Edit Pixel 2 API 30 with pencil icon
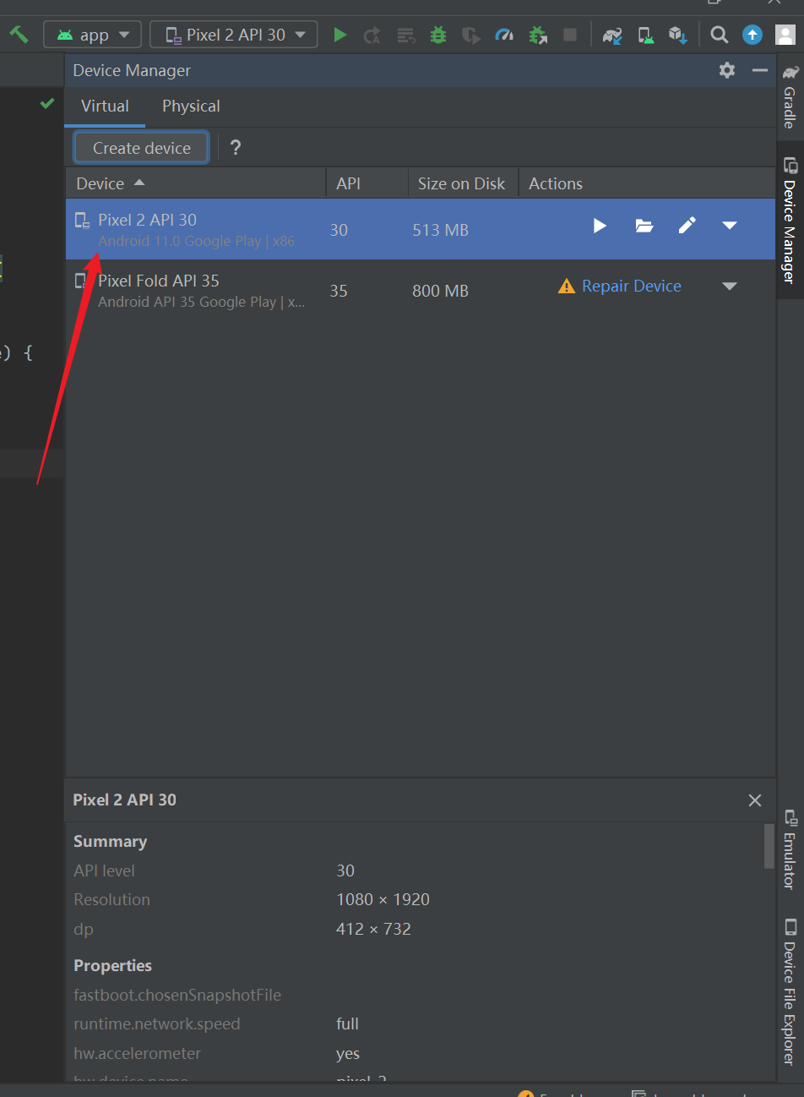The image size is (804, 1097). click(687, 226)
